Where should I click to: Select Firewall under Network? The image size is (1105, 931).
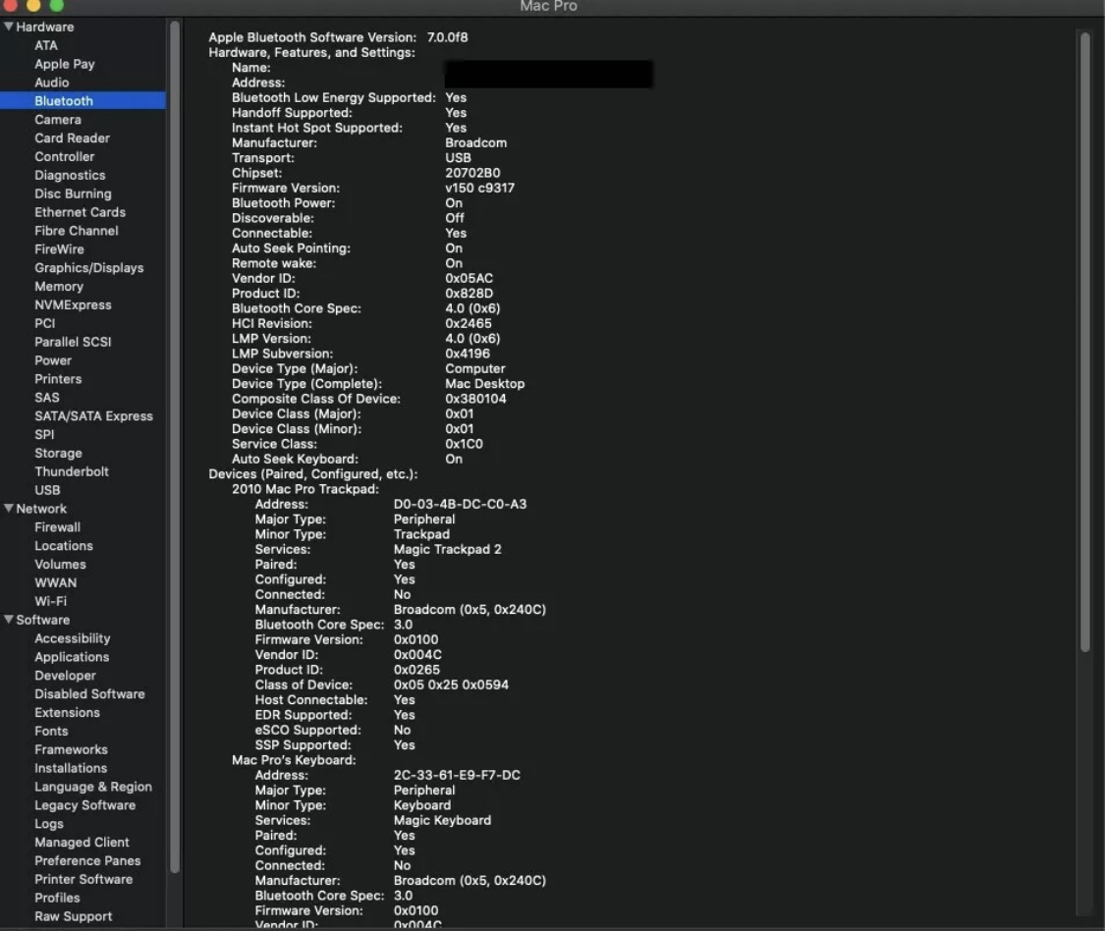[x=57, y=527]
